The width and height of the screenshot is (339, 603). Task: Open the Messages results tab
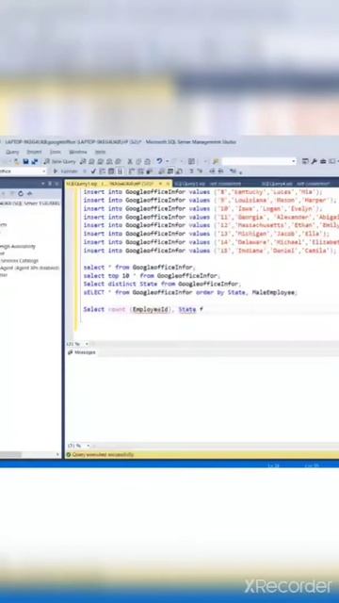point(82,352)
